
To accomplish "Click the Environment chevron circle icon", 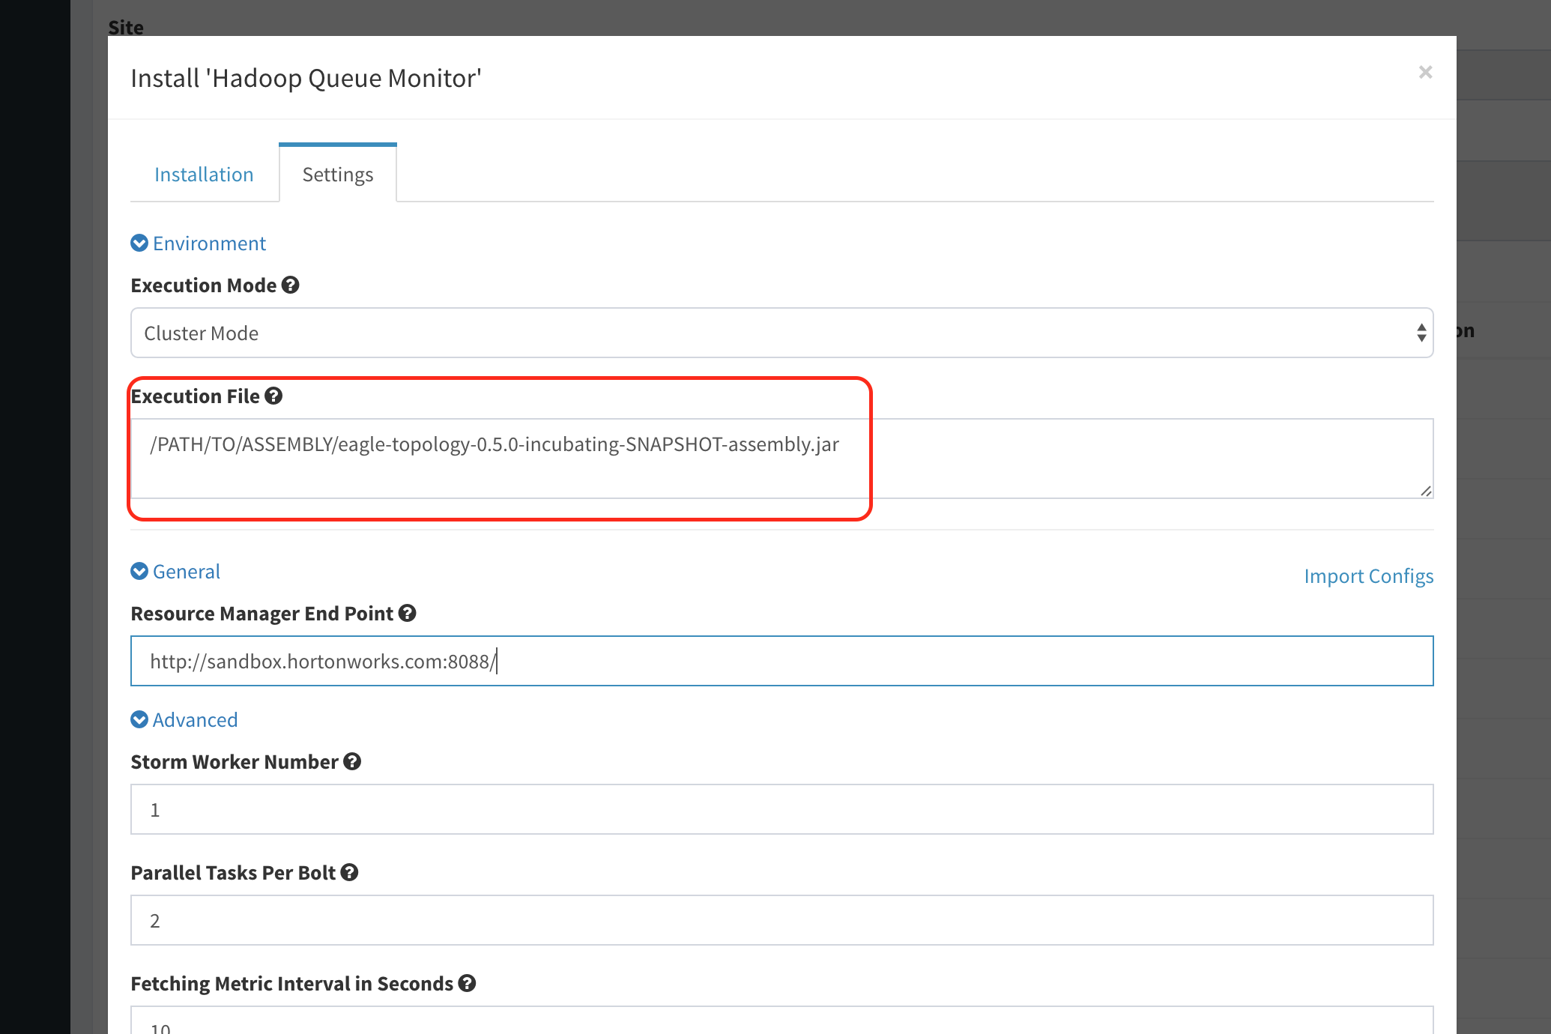I will point(139,244).
